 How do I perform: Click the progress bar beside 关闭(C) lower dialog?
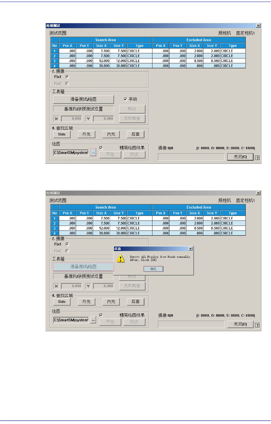(191, 324)
